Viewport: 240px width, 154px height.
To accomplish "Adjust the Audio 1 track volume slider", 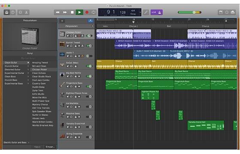I will tap(89, 56).
